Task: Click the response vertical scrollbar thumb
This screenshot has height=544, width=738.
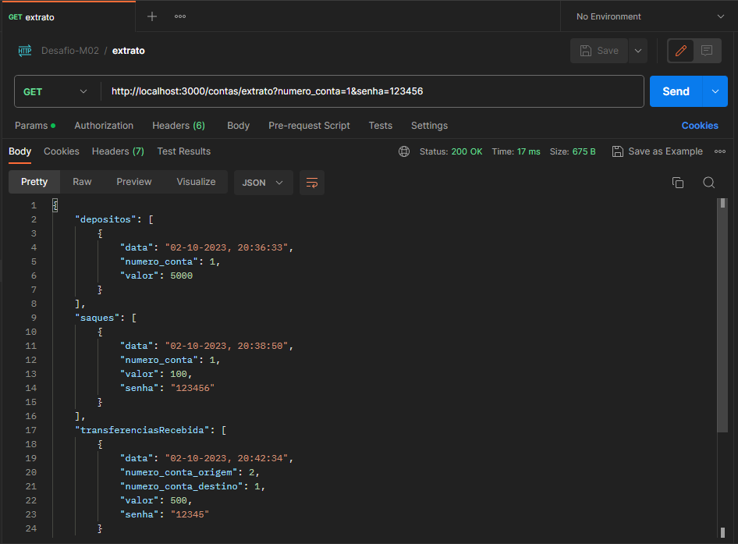Action: 722,315
